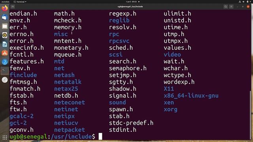This screenshot has height=142, width=253.
Task: Show applications grid at dock bottom
Action: pyautogui.click(x=5, y=138)
